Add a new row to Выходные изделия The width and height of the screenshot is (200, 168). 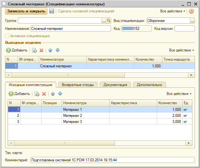(17, 50)
